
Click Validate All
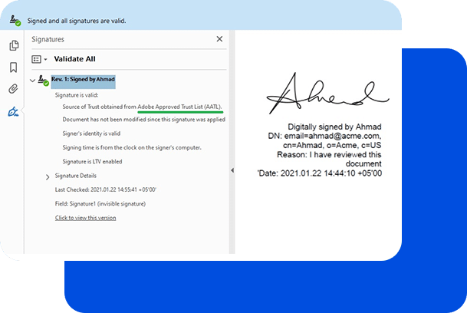coord(74,59)
